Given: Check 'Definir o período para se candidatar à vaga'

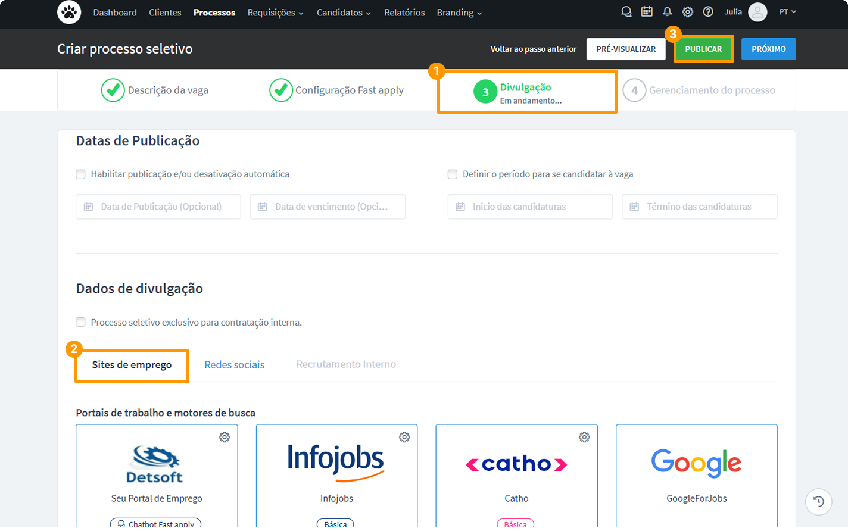Looking at the screenshot, I should pos(453,174).
